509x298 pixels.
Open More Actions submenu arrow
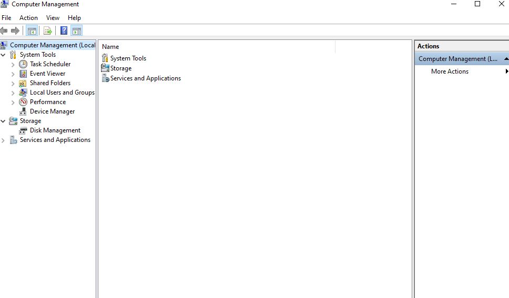507,71
